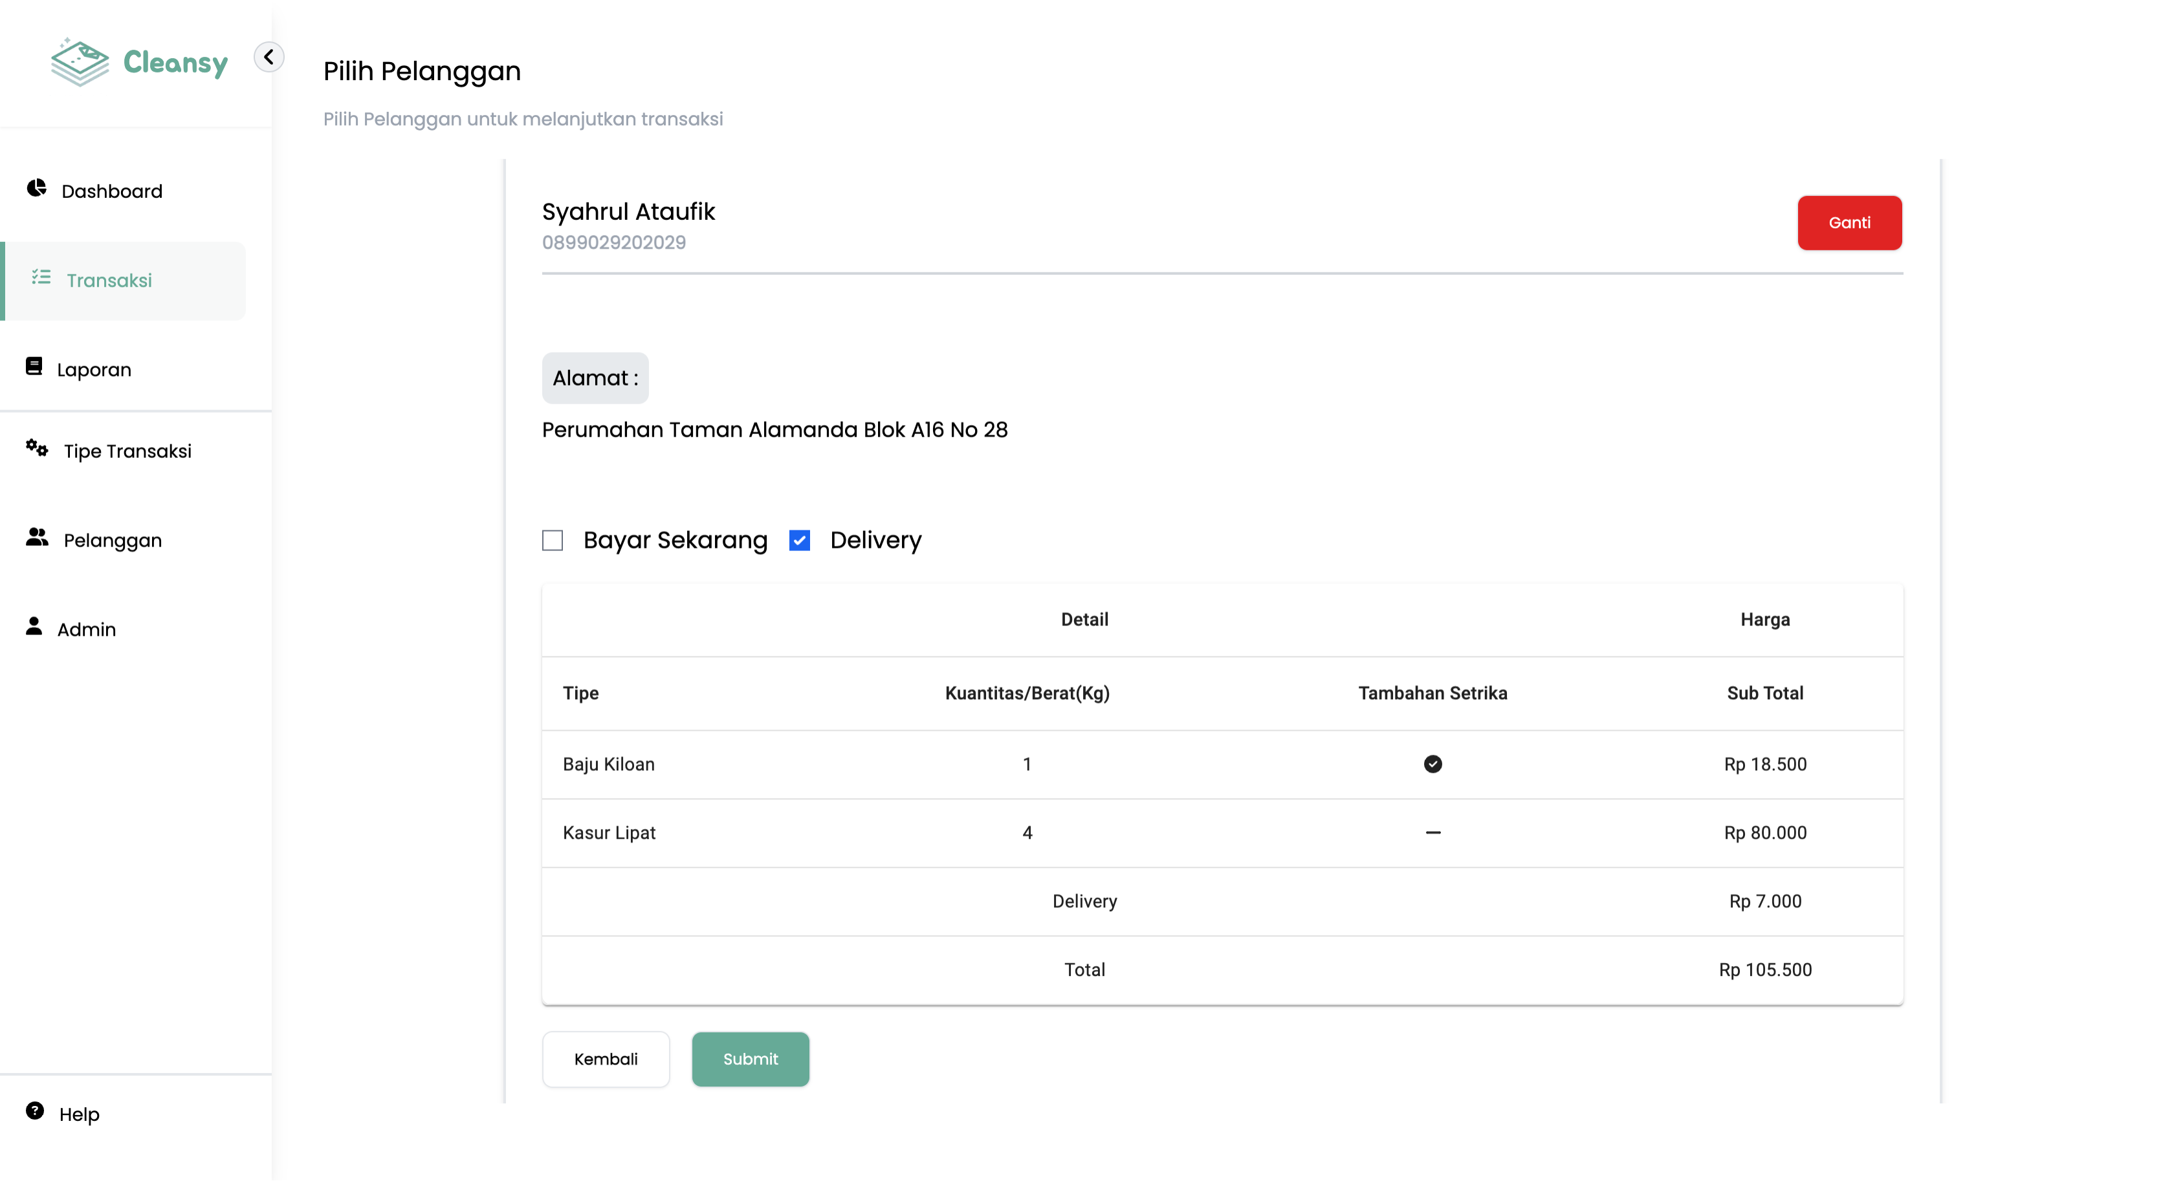Click the subtitle about melanjutkan transaksi

point(523,119)
